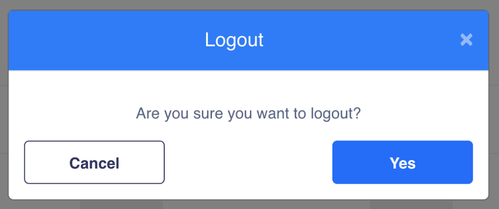Click the "Logout" heading in the header
Viewport: 499px width, 209px height.
click(x=234, y=40)
